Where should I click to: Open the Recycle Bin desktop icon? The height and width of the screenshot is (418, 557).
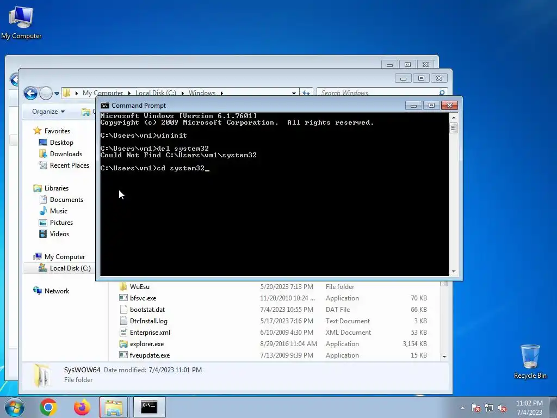coord(530,361)
